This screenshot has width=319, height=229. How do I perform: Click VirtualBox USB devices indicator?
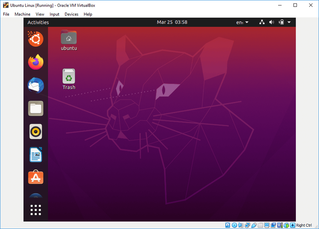tap(254, 225)
